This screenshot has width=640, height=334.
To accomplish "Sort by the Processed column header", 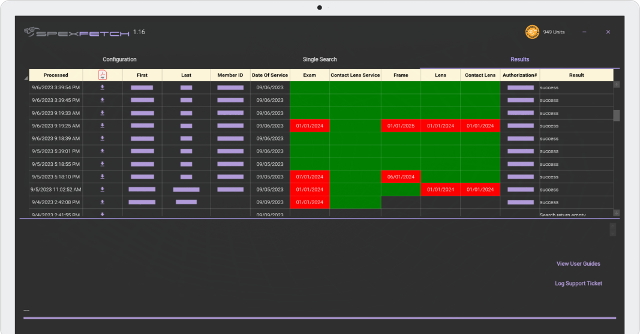I will 56,75.
